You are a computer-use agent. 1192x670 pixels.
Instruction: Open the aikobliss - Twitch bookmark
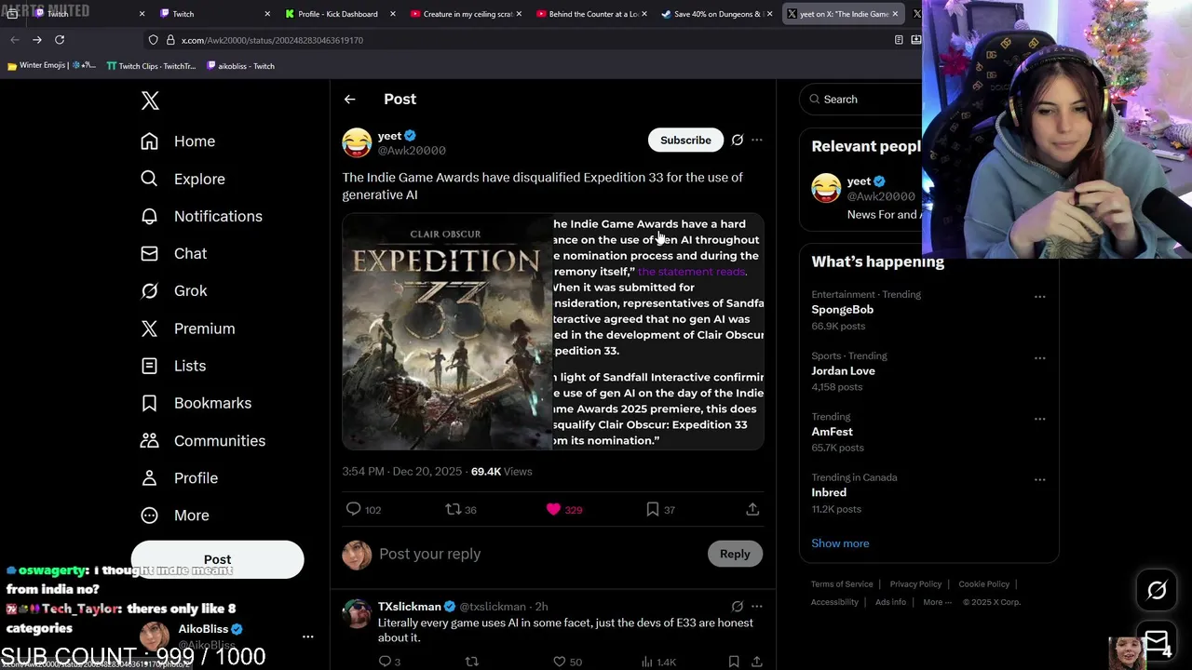240,66
